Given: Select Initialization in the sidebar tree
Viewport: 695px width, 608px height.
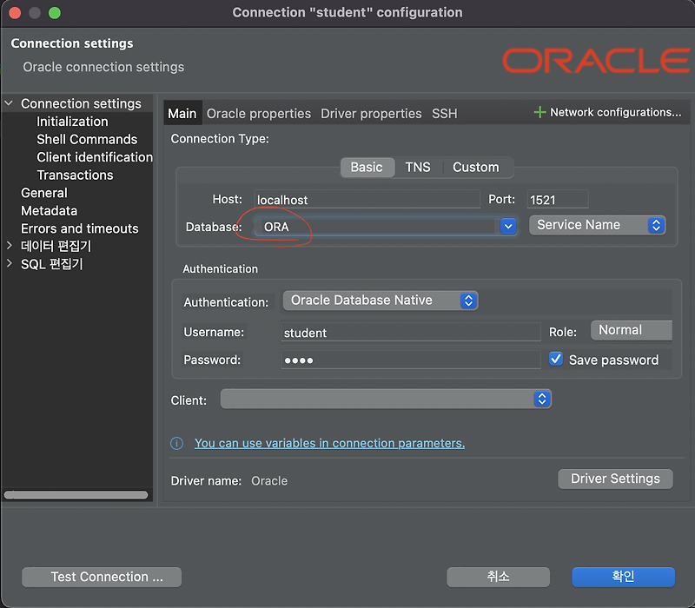Looking at the screenshot, I should point(72,122).
